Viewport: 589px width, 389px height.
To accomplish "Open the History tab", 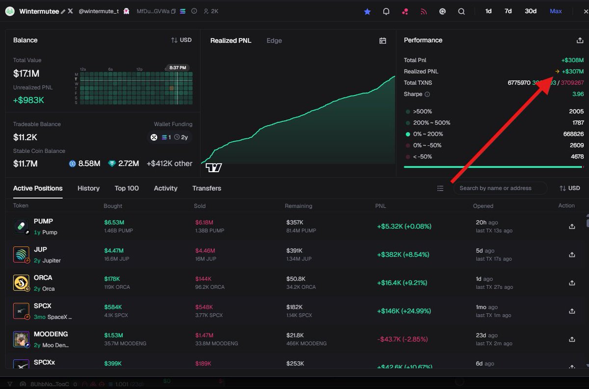I will tap(88, 188).
